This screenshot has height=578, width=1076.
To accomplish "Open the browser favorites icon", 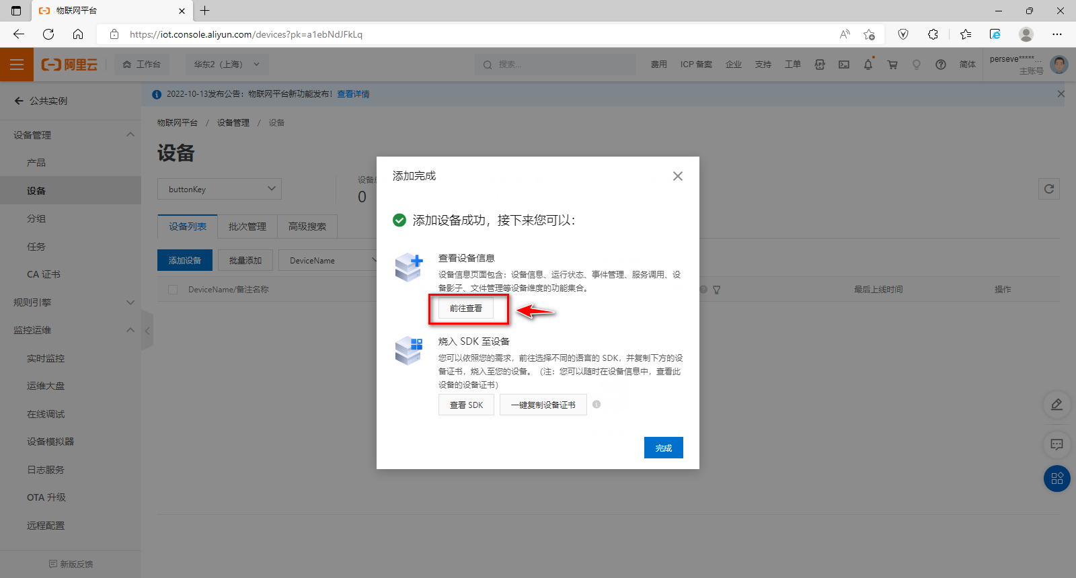I will pos(966,34).
